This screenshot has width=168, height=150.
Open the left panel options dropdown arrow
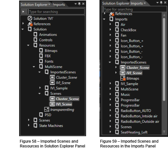(76, 4)
